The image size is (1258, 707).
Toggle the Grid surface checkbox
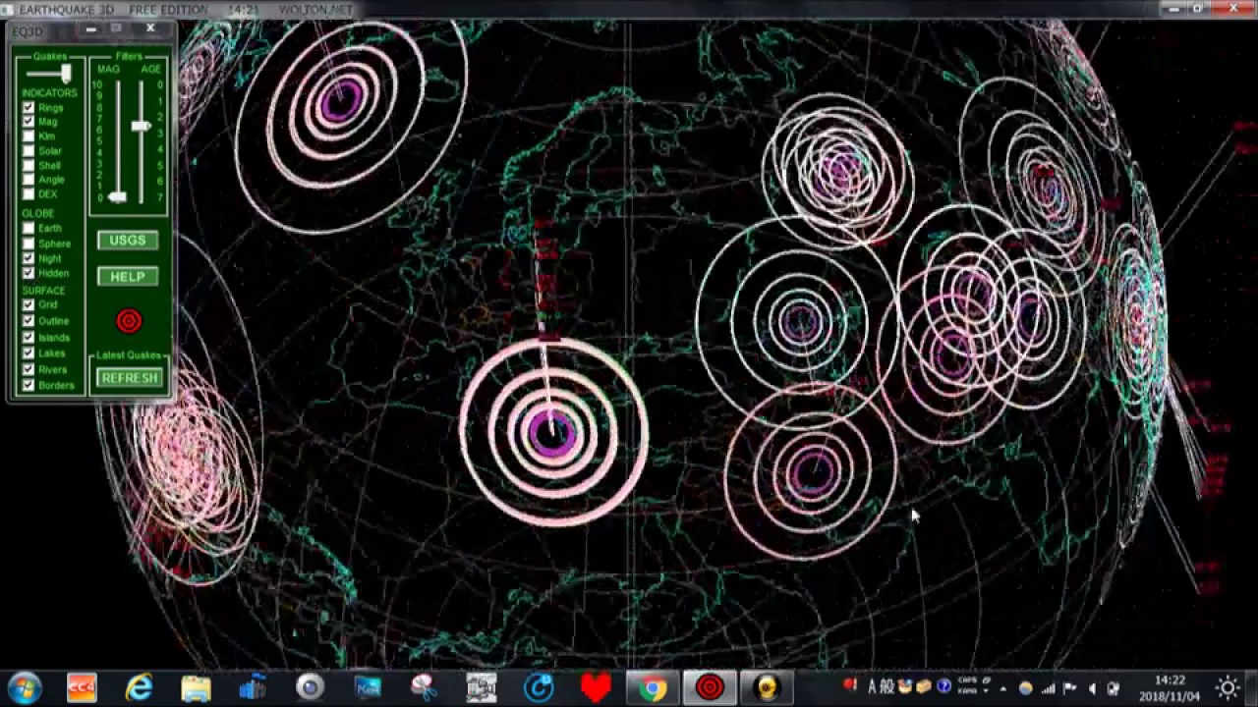tap(29, 305)
